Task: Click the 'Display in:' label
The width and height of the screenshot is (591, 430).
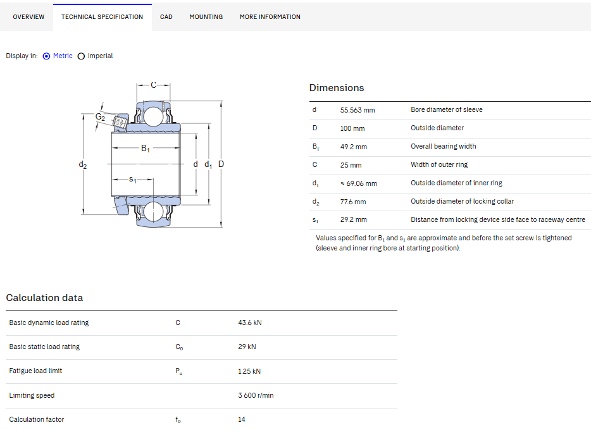Action: click(22, 56)
